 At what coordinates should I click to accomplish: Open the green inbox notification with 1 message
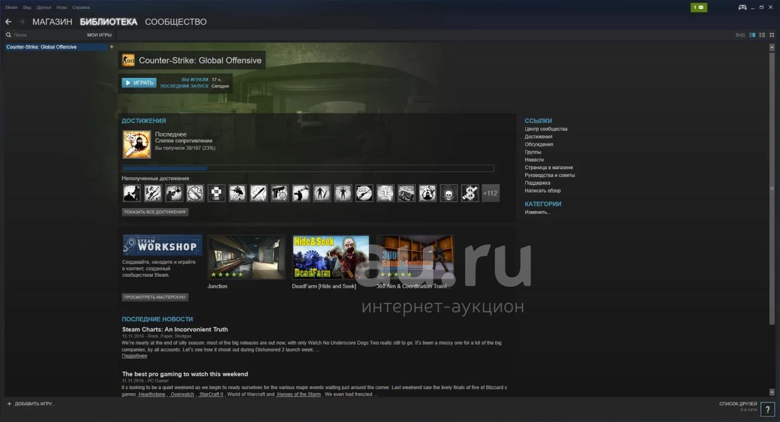699,7
